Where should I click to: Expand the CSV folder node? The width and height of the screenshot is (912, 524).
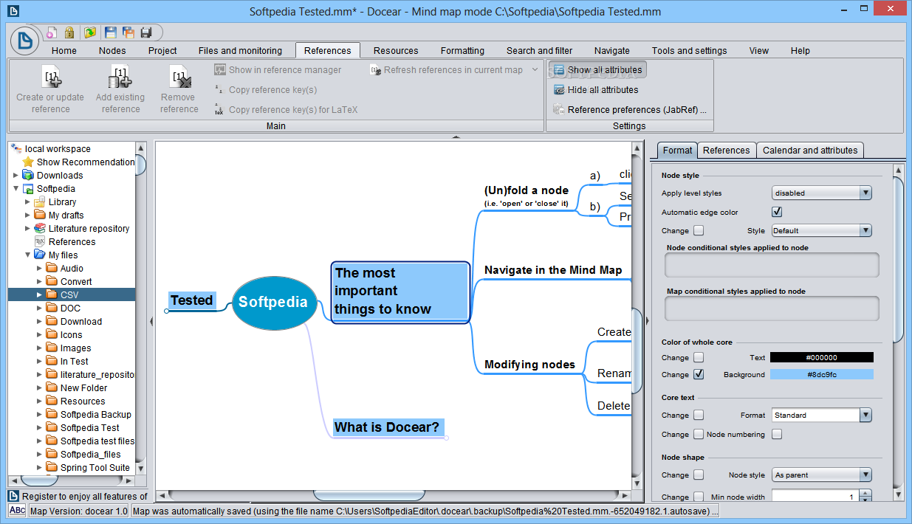[x=40, y=295]
